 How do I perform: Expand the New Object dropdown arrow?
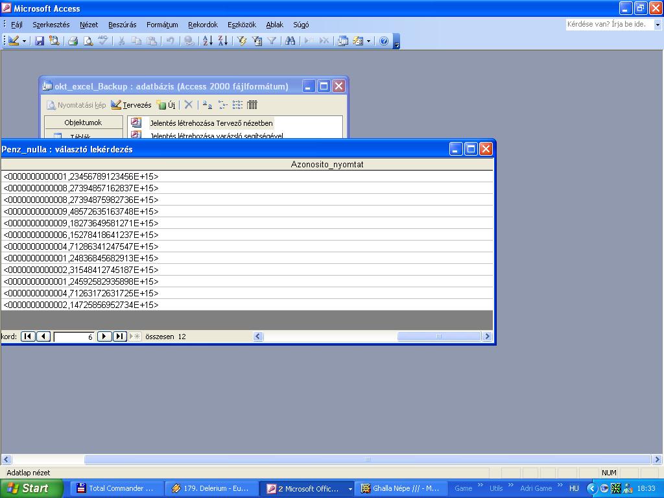tap(368, 41)
